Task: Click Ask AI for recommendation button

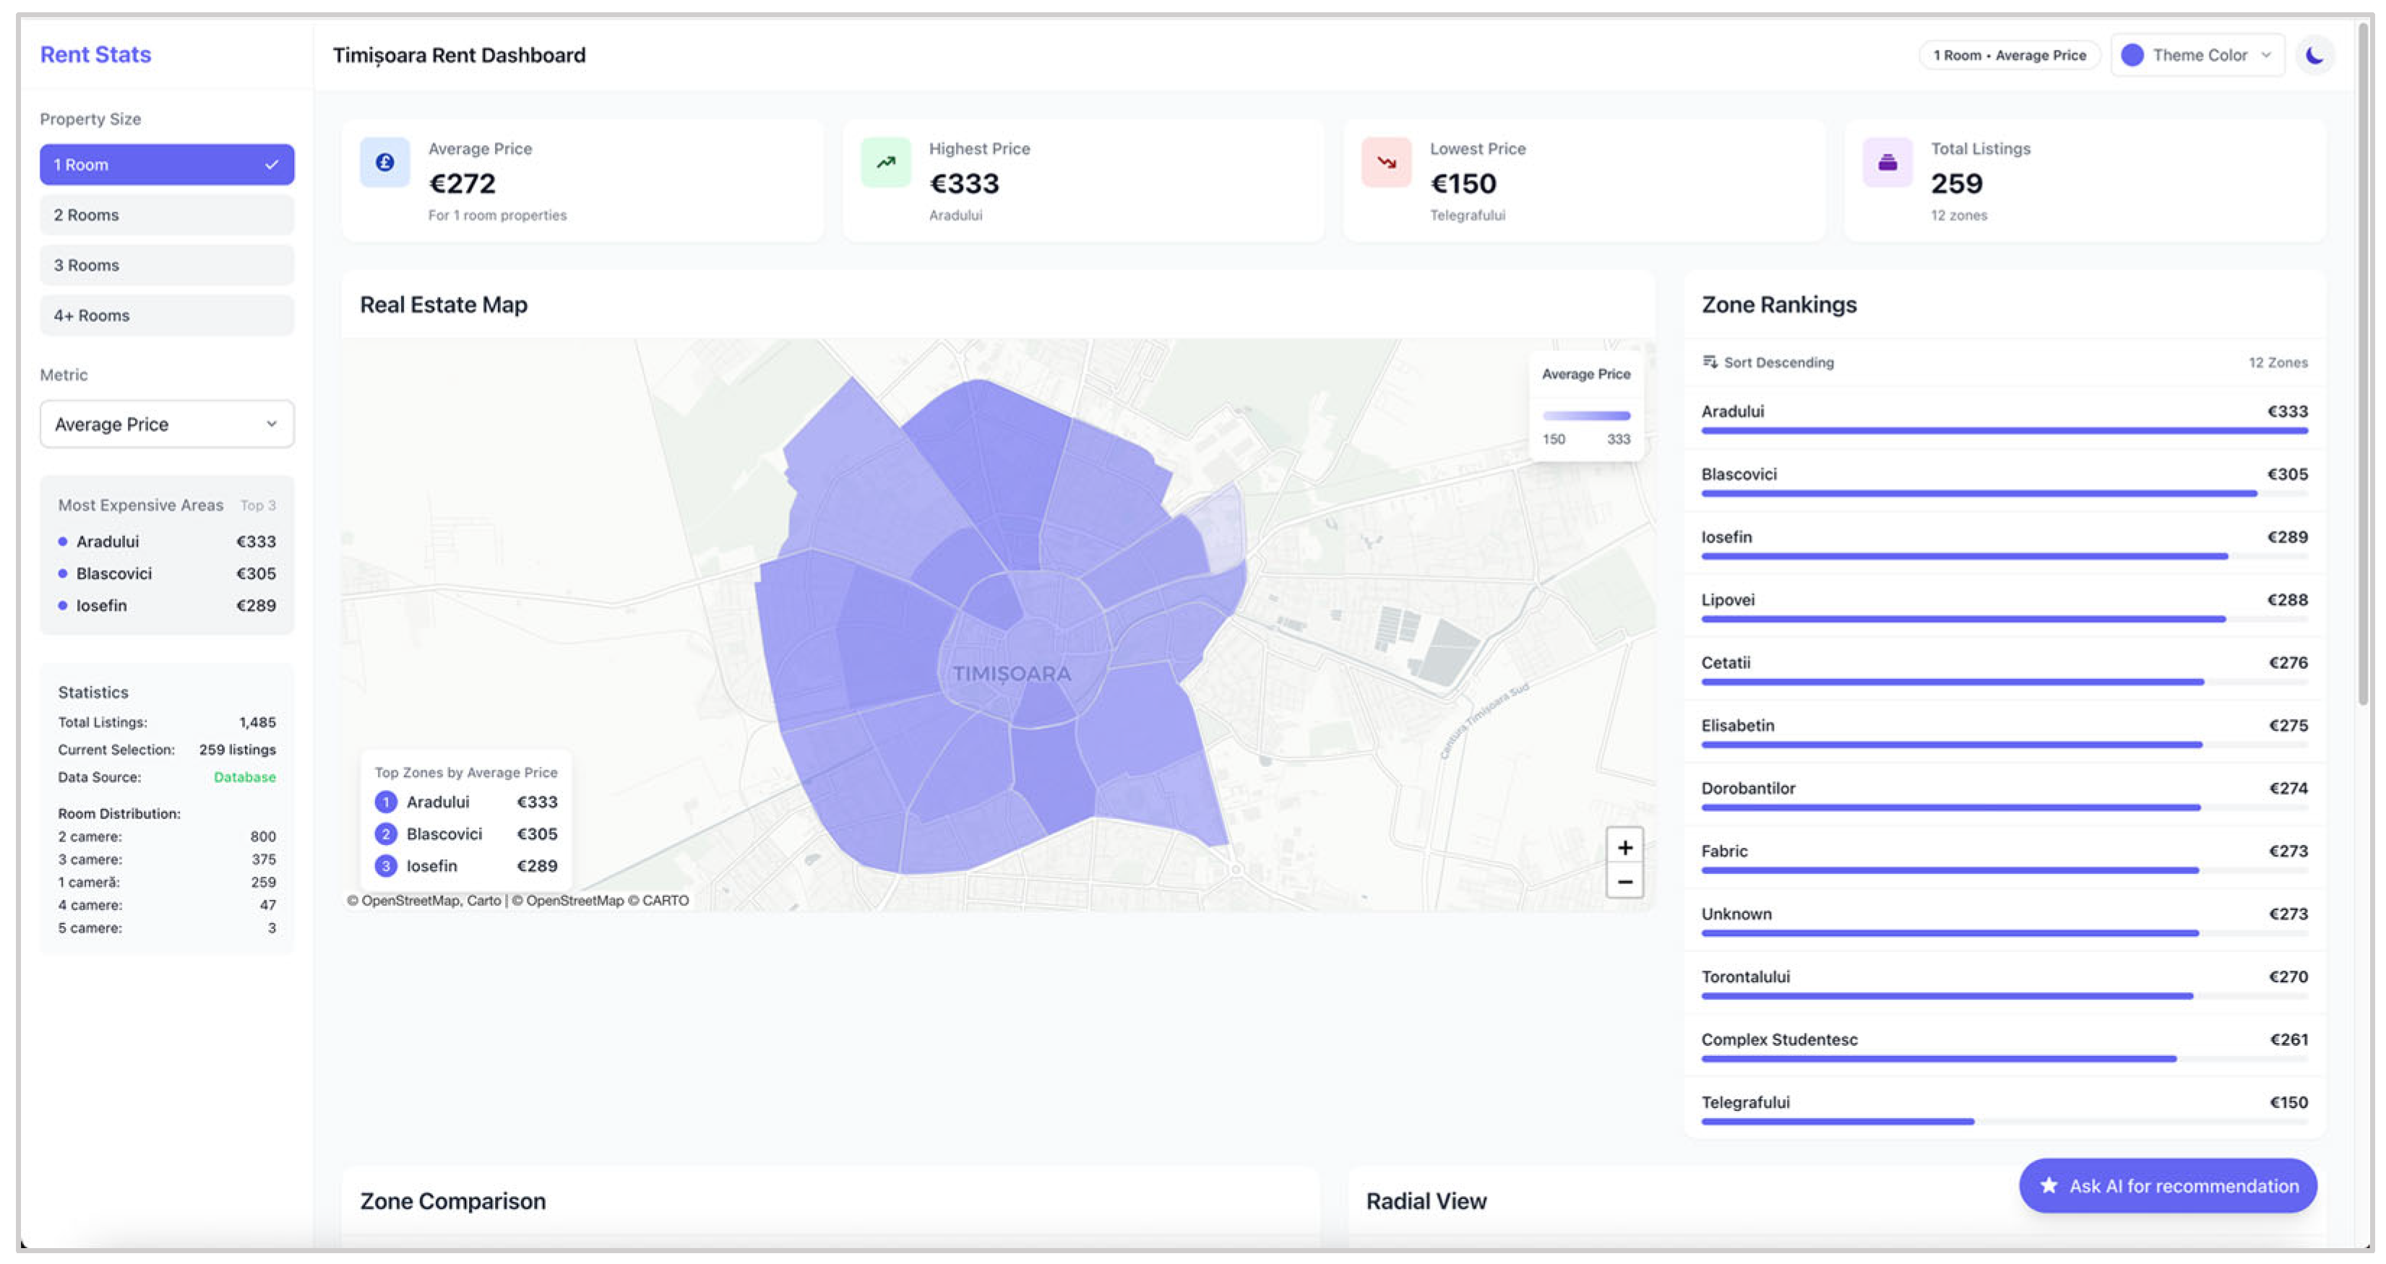Action: (x=2167, y=1185)
